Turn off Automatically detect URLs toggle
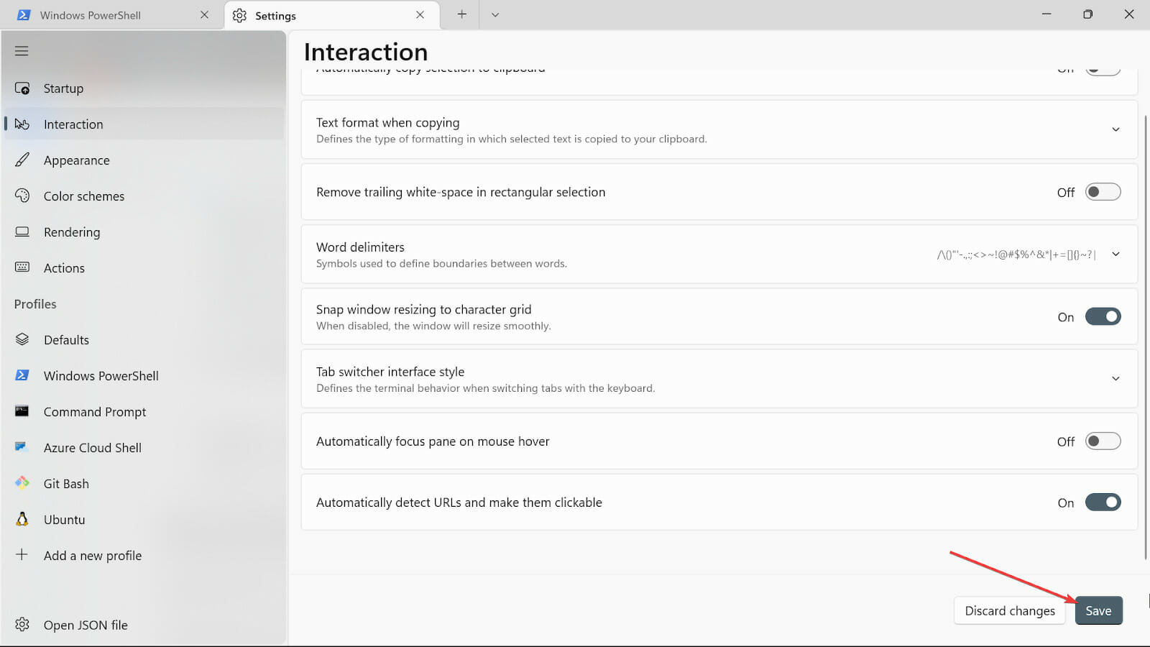Image resolution: width=1150 pixels, height=647 pixels. 1103,503
